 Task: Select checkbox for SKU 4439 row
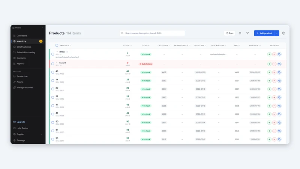(52, 72)
